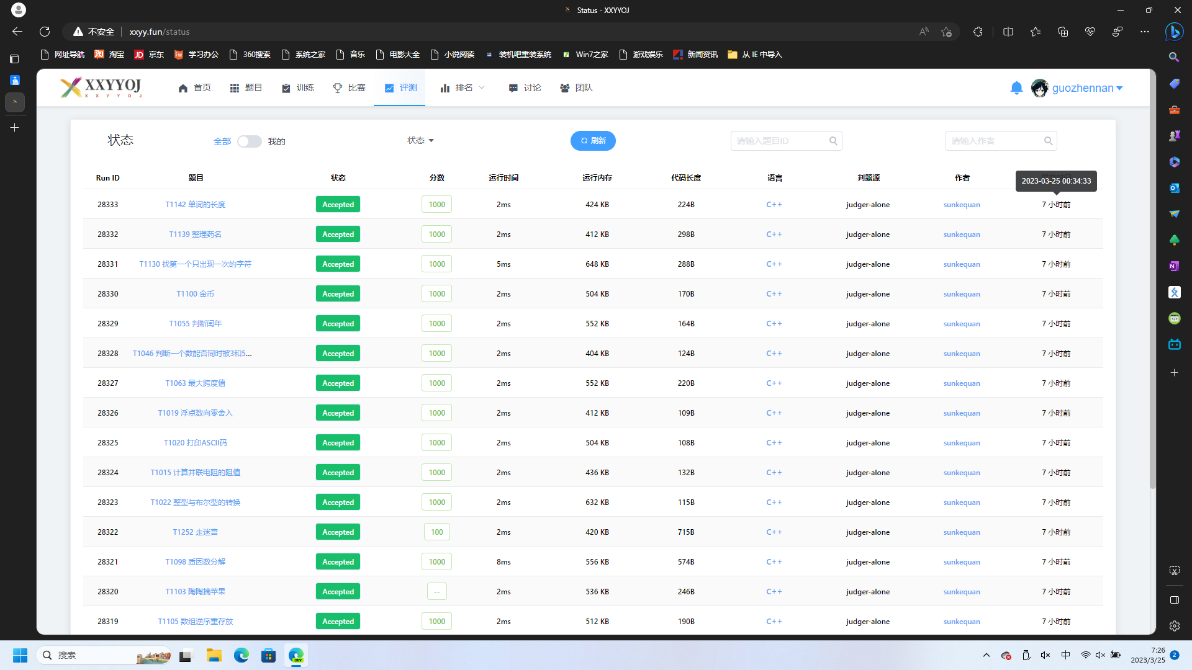The height and width of the screenshot is (670, 1192).
Task: Open the 比赛 navigation tab
Action: 349,88
